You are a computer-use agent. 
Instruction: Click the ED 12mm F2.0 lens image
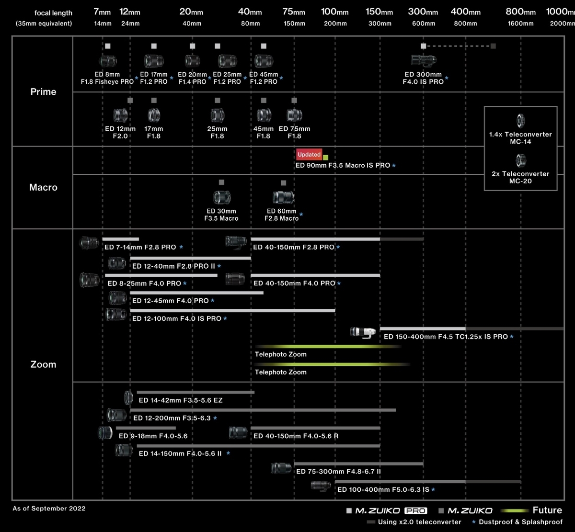120,115
